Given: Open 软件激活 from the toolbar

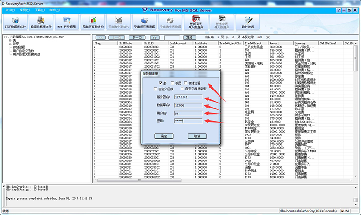Looking at the screenshot, I should tap(248, 22).
